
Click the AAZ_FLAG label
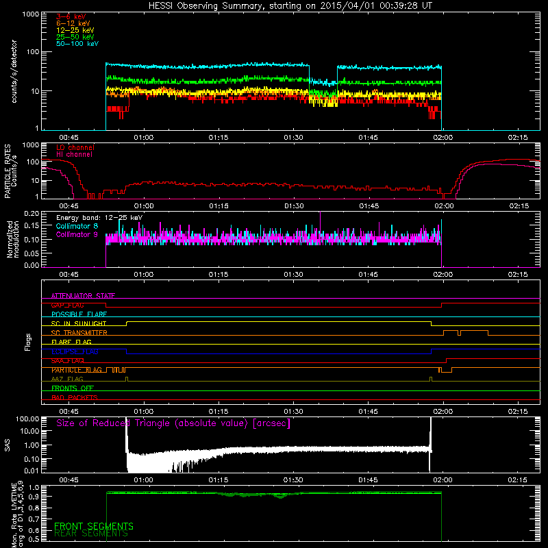(x=67, y=379)
